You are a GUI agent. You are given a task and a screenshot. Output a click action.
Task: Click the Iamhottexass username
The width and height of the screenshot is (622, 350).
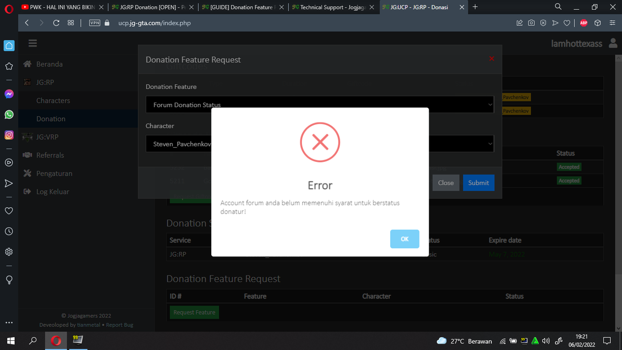[x=577, y=44]
